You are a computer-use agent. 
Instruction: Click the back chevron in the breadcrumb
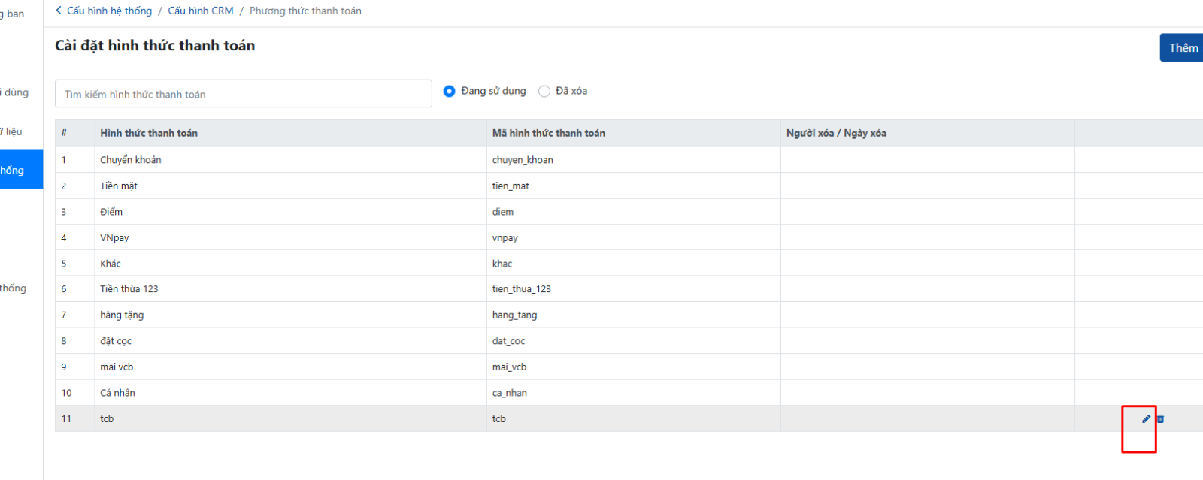click(59, 11)
